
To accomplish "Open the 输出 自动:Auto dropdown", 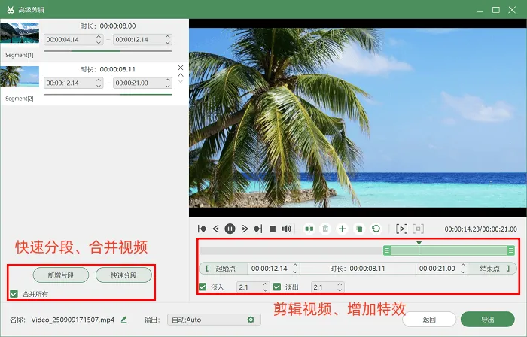I will 214,320.
